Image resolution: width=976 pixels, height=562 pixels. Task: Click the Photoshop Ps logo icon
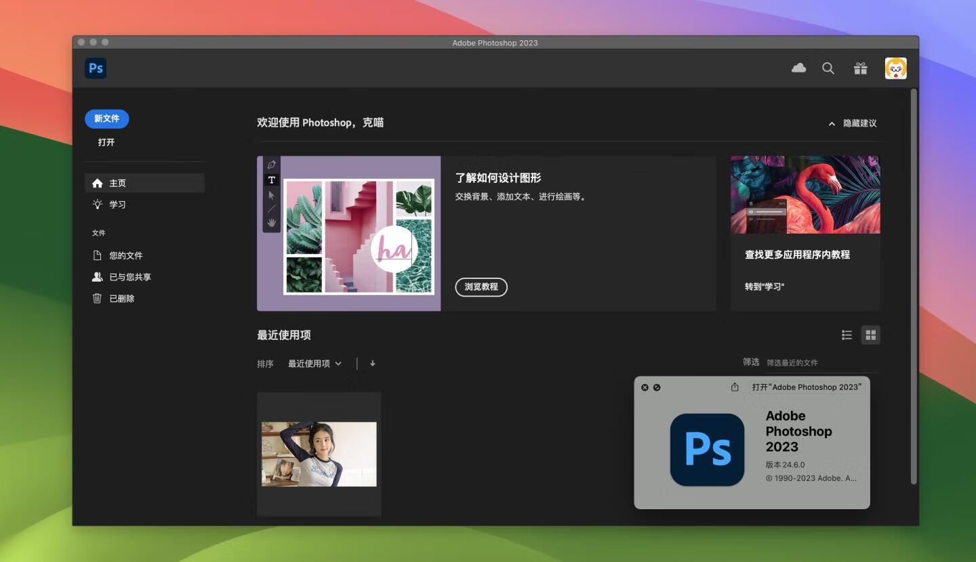(x=96, y=68)
